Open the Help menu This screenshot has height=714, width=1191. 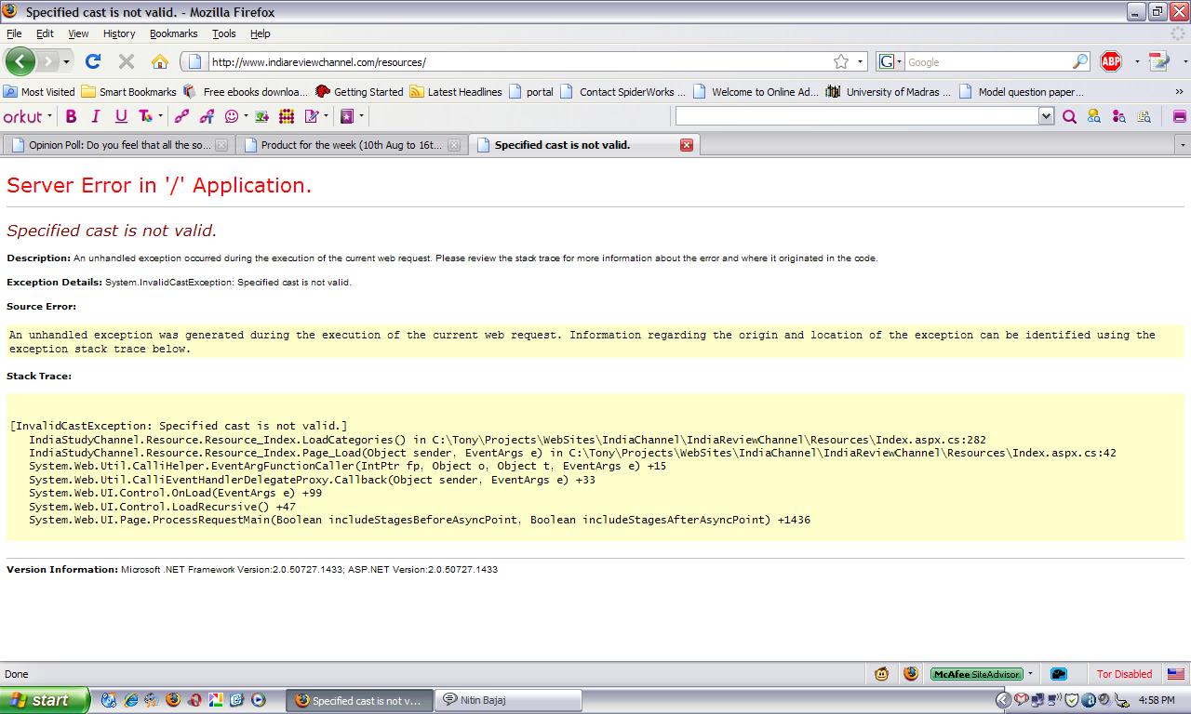point(260,33)
